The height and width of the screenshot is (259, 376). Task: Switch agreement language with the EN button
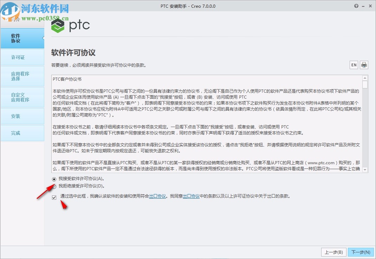click(x=353, y=65)
